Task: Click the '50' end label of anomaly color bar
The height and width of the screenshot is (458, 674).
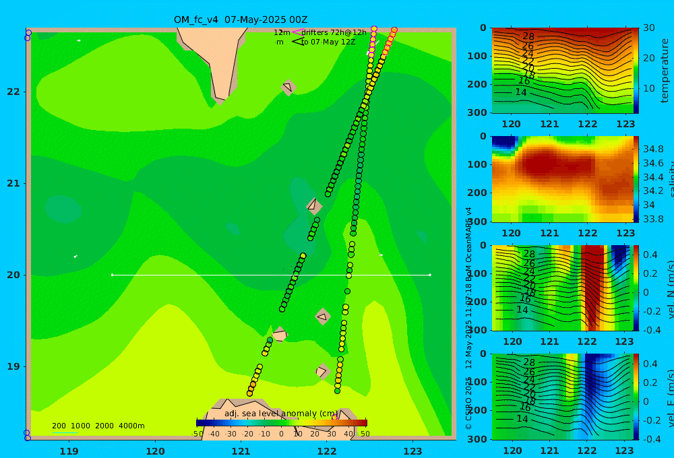Action: [x=365, y=434]
